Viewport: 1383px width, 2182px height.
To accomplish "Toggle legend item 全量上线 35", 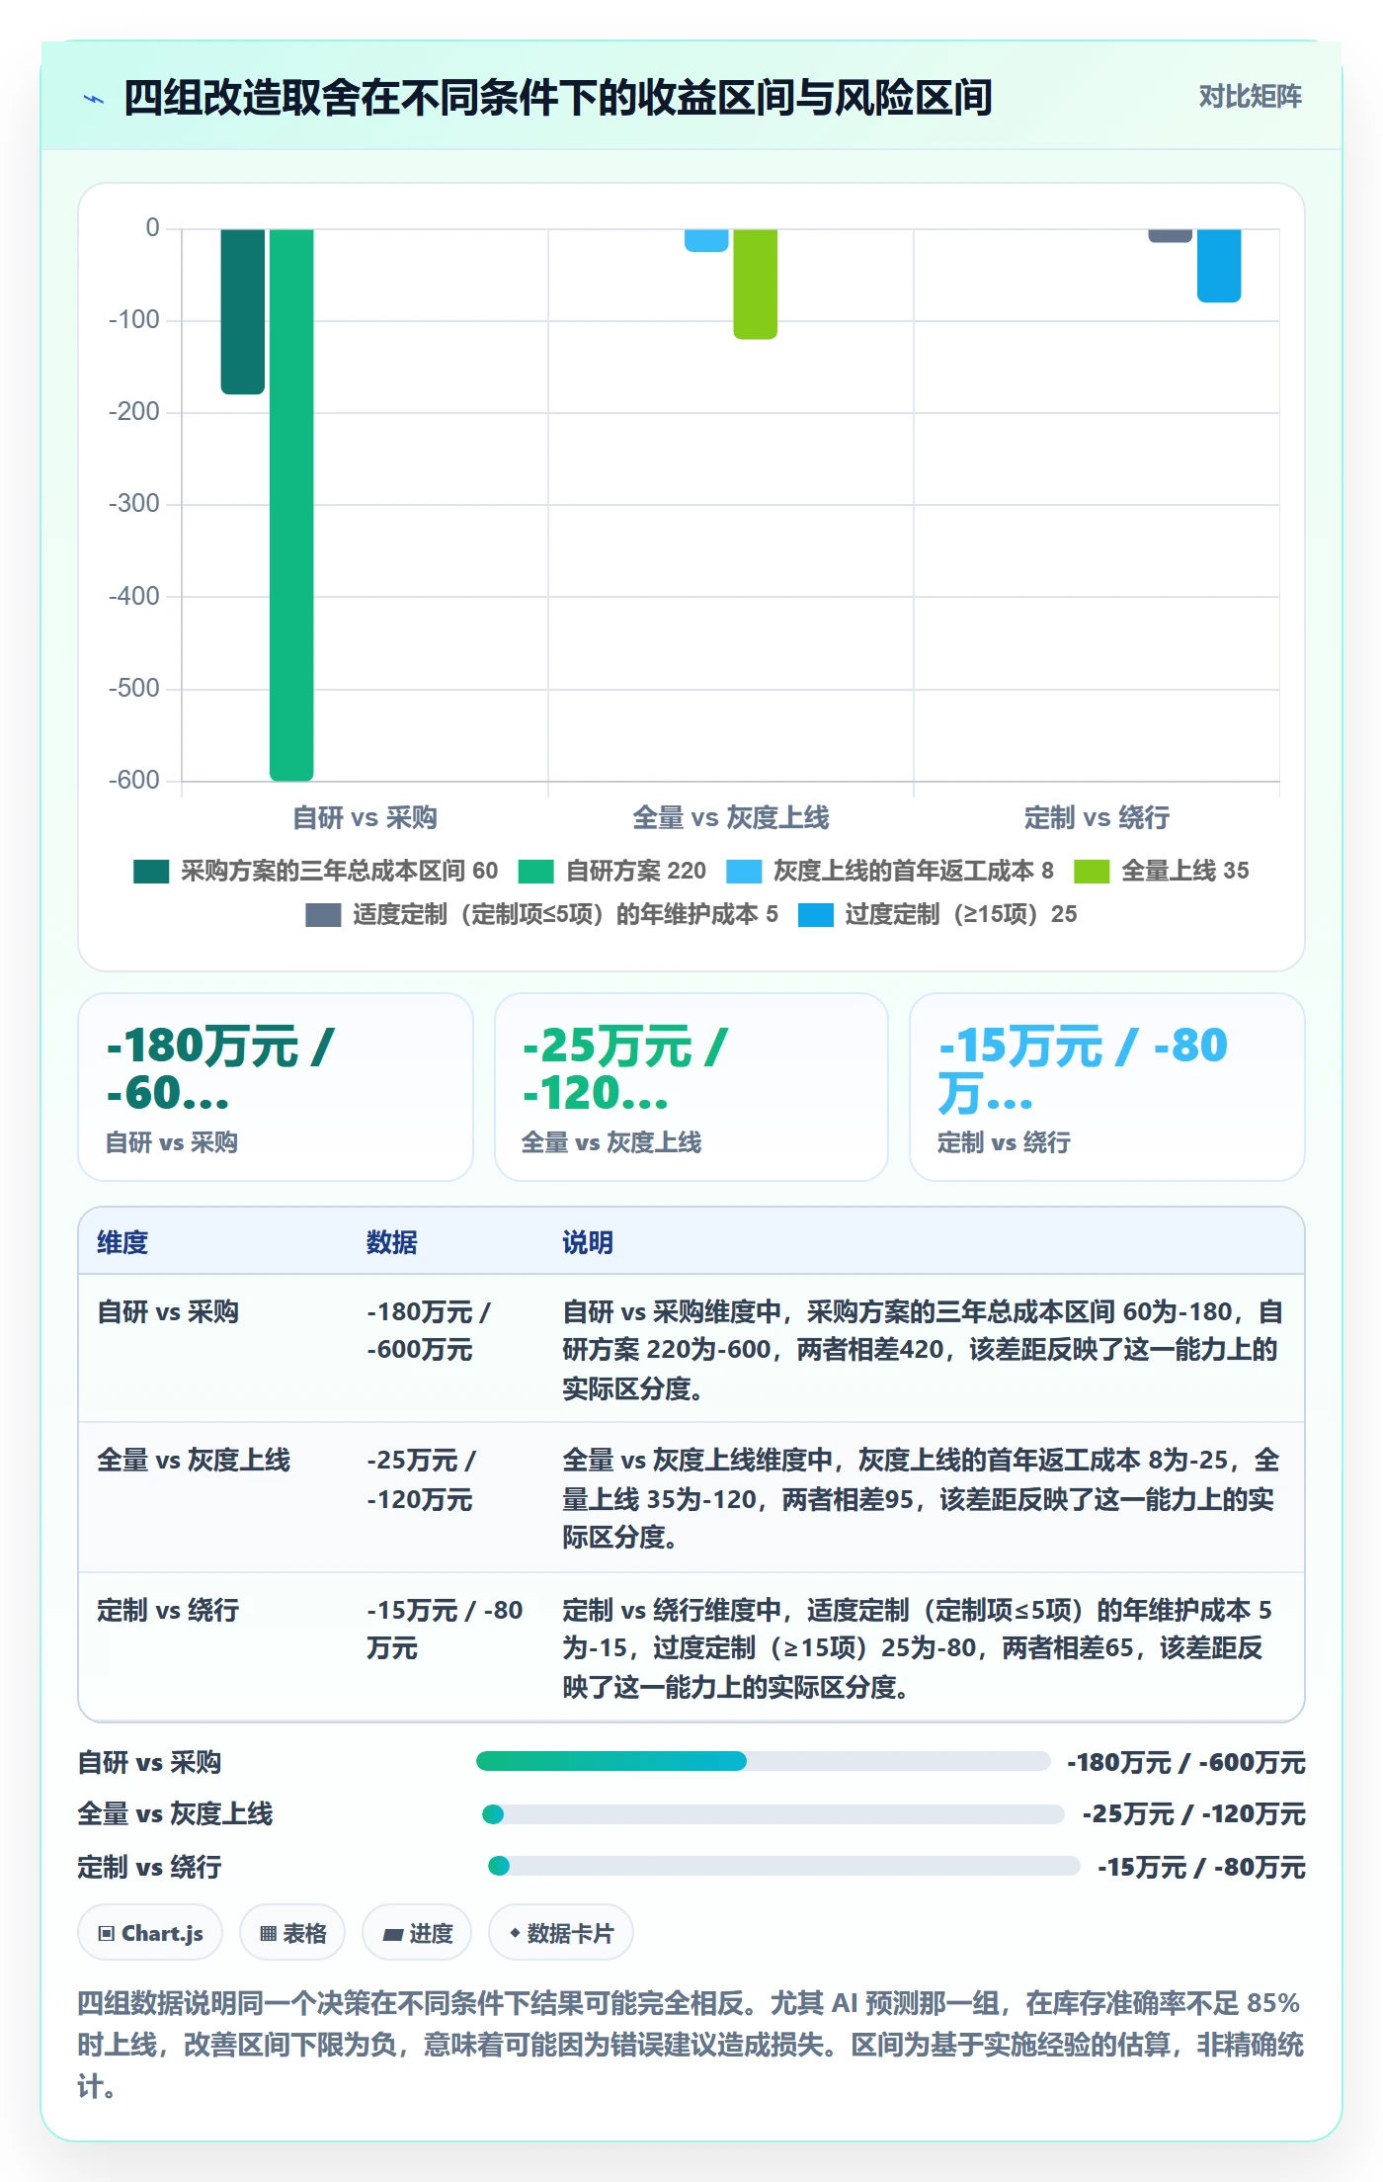I will (x=1162, y=871).
